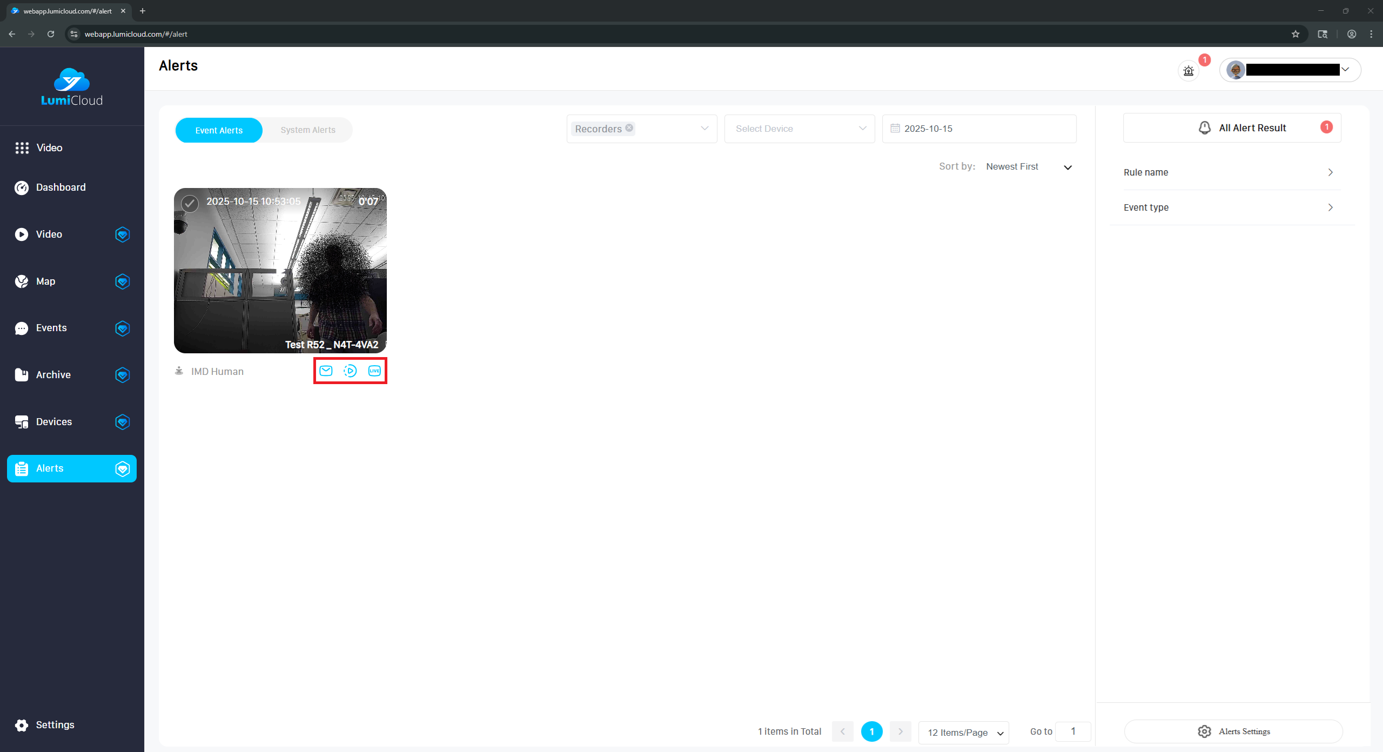Open the Select Device dropdown
This screenshot has height=752, width=1383.
tap(799, 129)
